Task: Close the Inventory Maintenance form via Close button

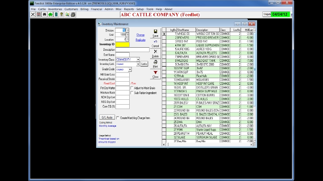Action: coord(155,74)
